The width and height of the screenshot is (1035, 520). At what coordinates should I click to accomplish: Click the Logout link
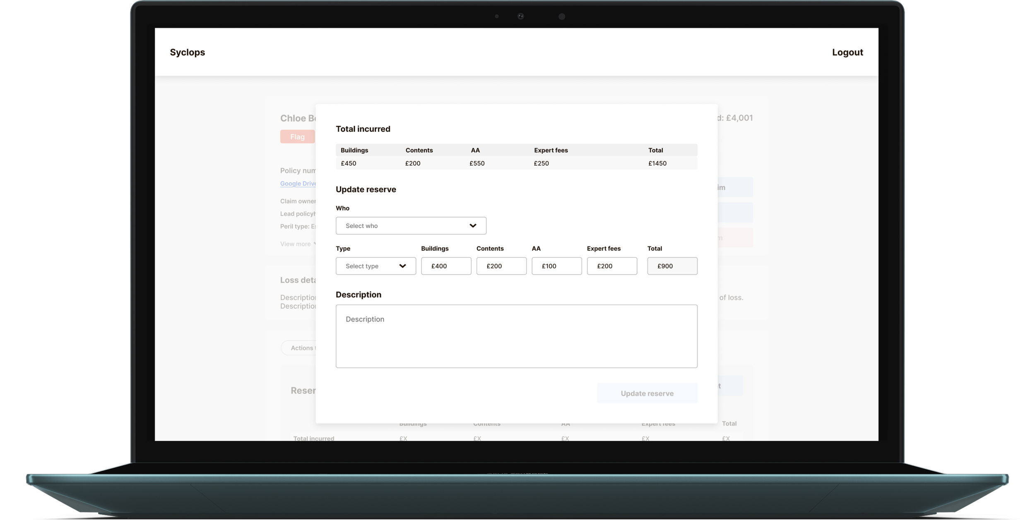pos(847,52)
